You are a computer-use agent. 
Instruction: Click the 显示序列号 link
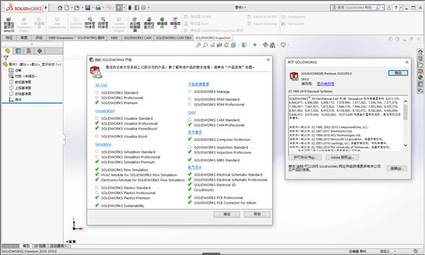325,84
